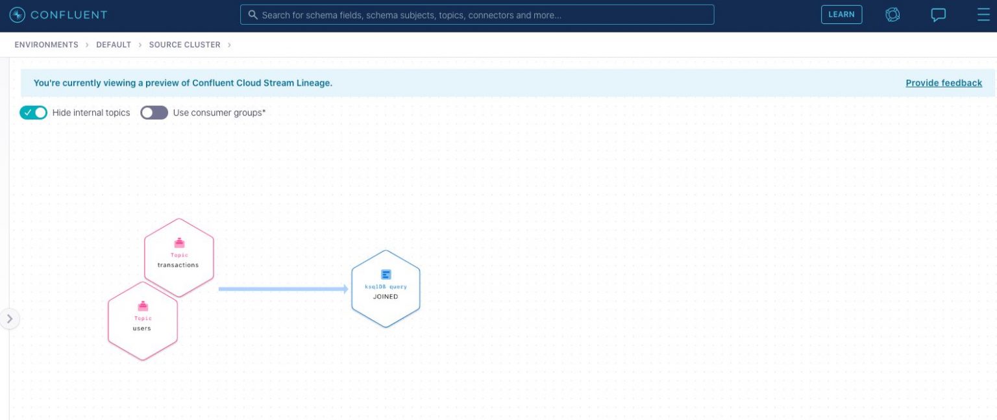This screenshot has height=420, width=997.
Task: Navigate to the DEFAULT breadcrumb entry
Action: coord(114,45)
